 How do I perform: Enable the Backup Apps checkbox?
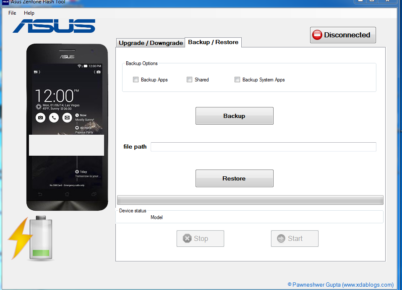(136, 79)
